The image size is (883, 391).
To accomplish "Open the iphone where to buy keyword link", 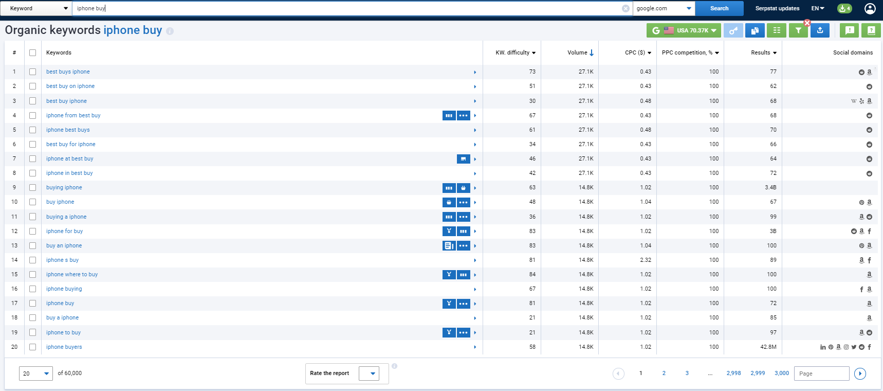I will tap(72, 275).
